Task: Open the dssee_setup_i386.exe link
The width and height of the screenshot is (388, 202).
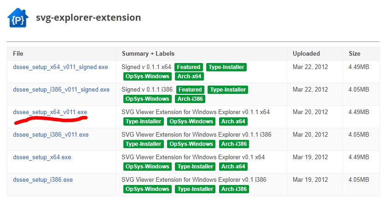Action: coord(43,180)
